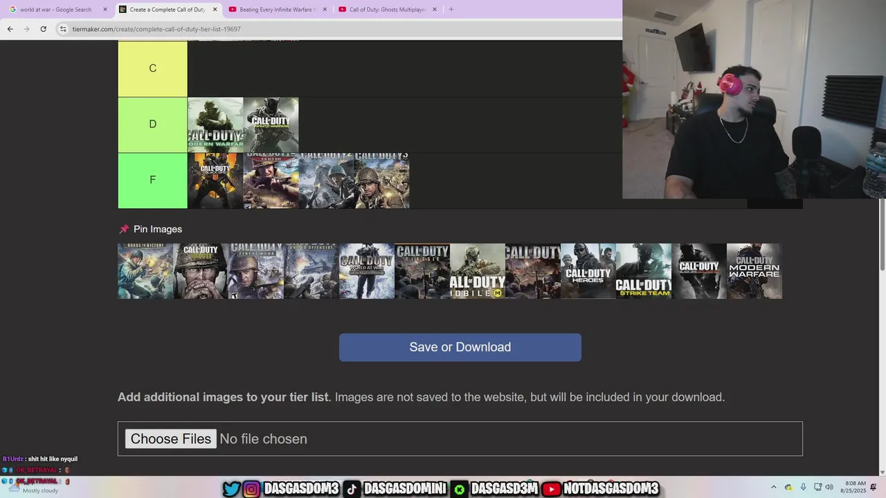Pick the Black Ops Declassified cover

point(699,271)
